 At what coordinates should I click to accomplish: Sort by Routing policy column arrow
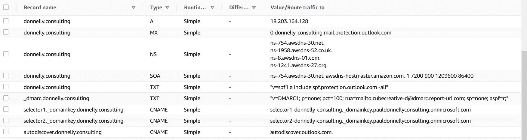212,8
